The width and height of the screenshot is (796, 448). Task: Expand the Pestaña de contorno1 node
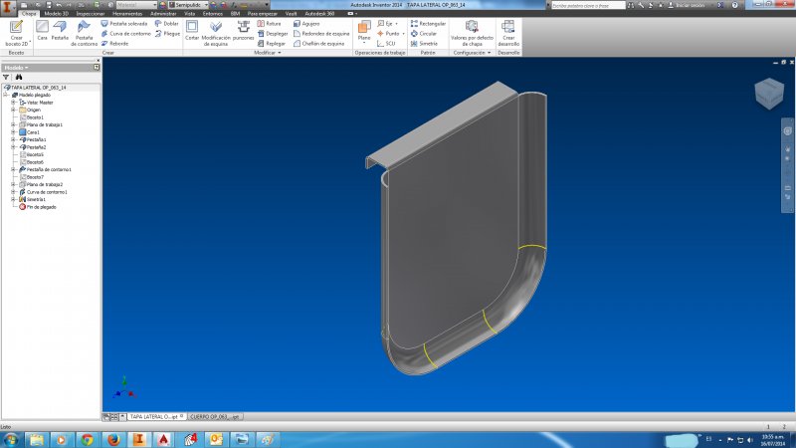[14, 169]
